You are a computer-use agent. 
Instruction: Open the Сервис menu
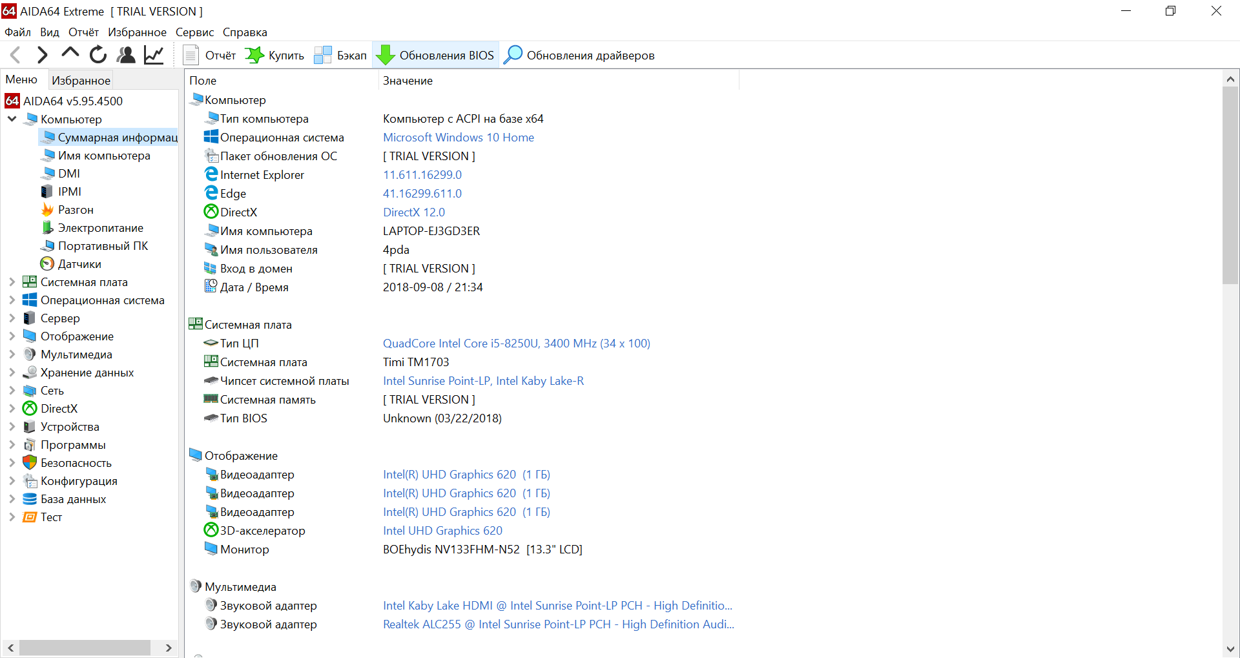pyautogui.click(x=194, y=32)
